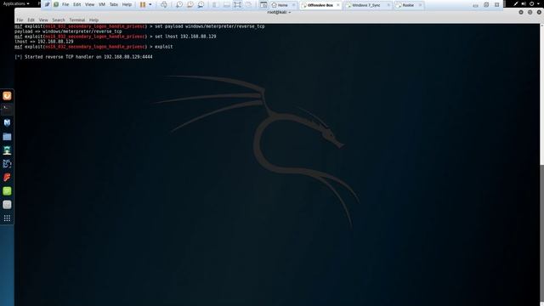The image size is (544, 306).
Task: Open terminal View menu
Action: 43,20
